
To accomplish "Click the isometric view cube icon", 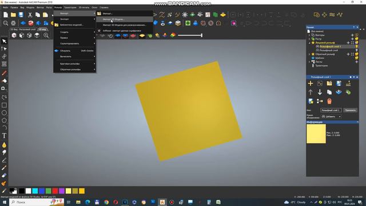I will 14,35.
